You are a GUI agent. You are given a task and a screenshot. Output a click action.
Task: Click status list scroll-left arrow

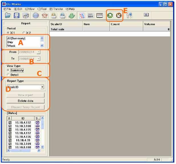coord(9,150)
